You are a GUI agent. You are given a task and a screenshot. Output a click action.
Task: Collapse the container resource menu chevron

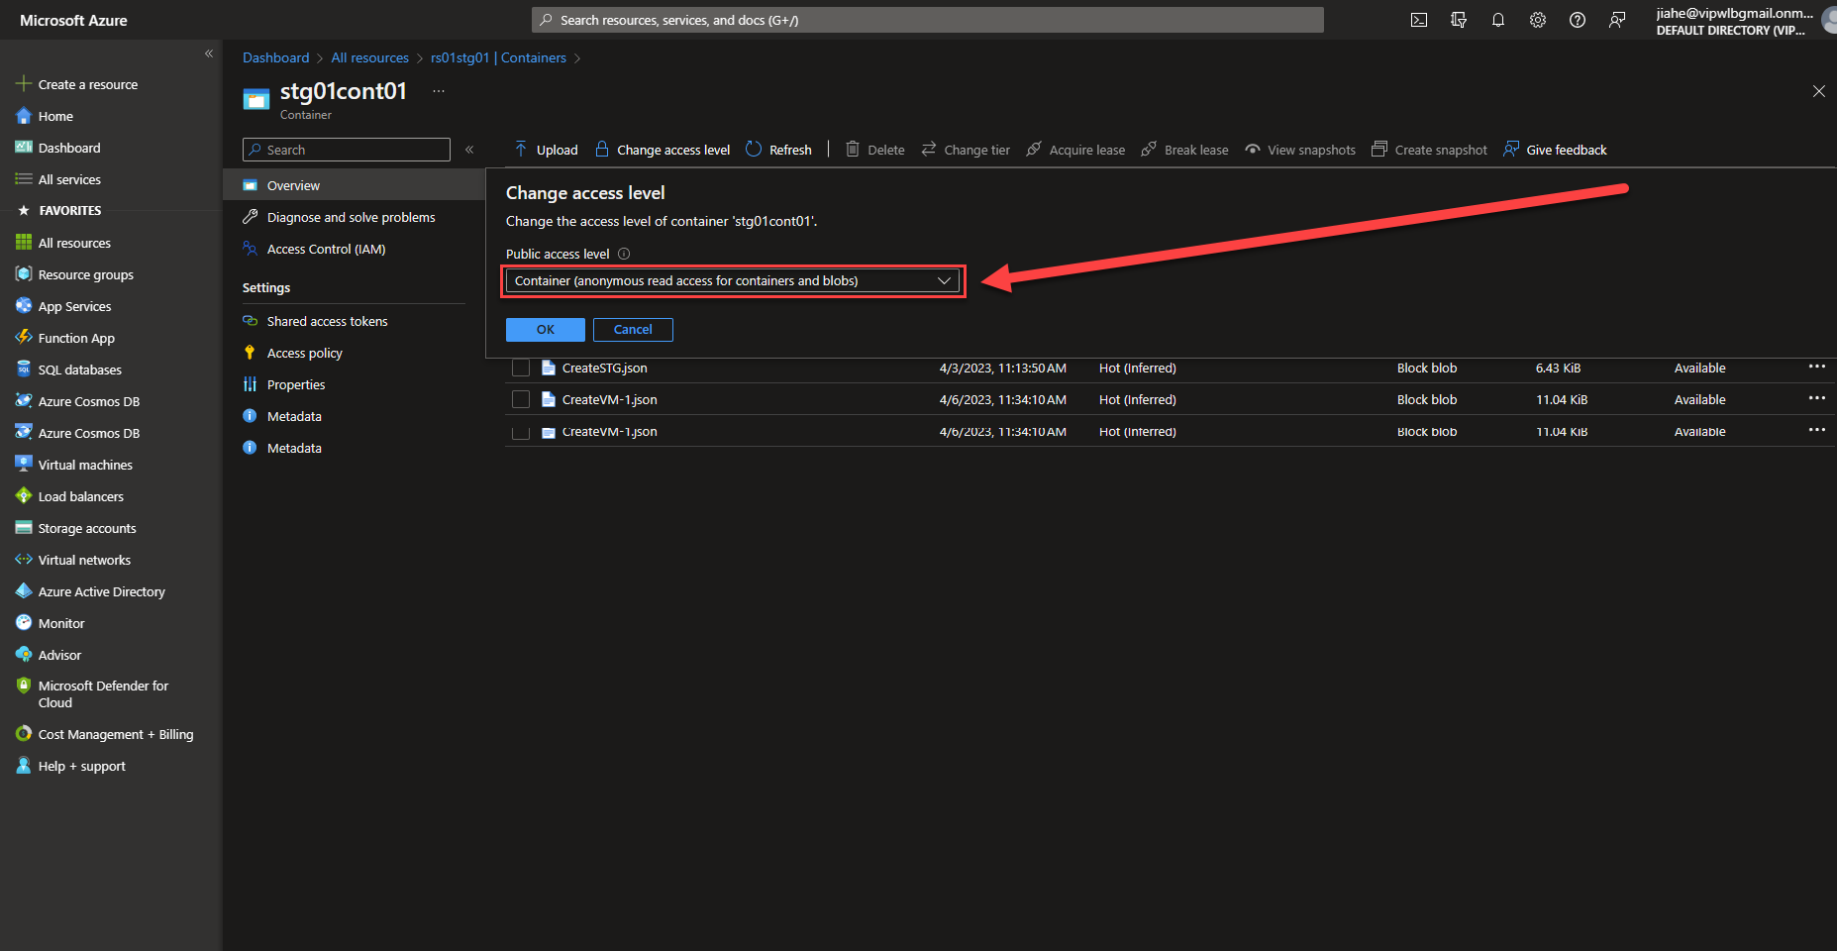click(x=469, y=150)
